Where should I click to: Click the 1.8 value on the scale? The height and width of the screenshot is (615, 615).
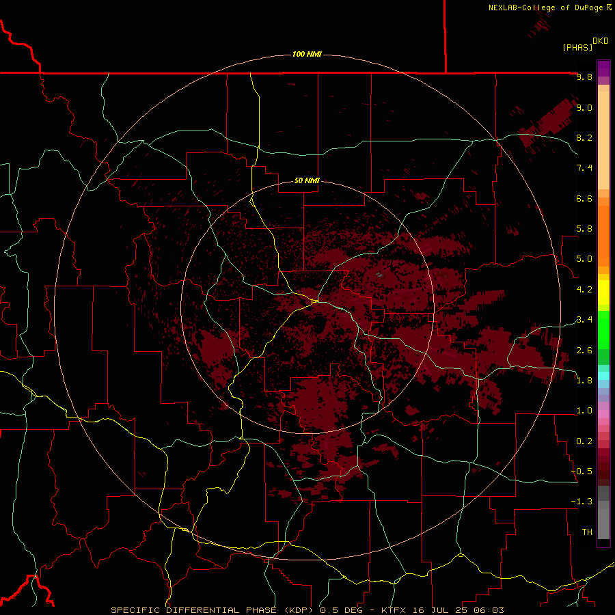pyautogui.click(x=584, y=381)
